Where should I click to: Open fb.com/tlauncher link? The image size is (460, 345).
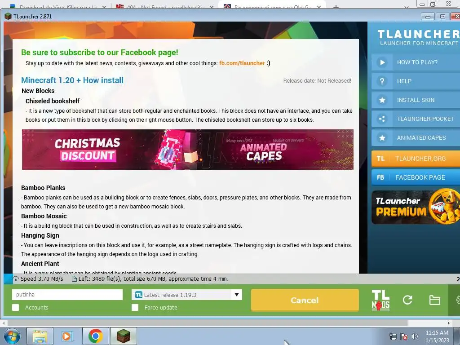click(242, 63)
